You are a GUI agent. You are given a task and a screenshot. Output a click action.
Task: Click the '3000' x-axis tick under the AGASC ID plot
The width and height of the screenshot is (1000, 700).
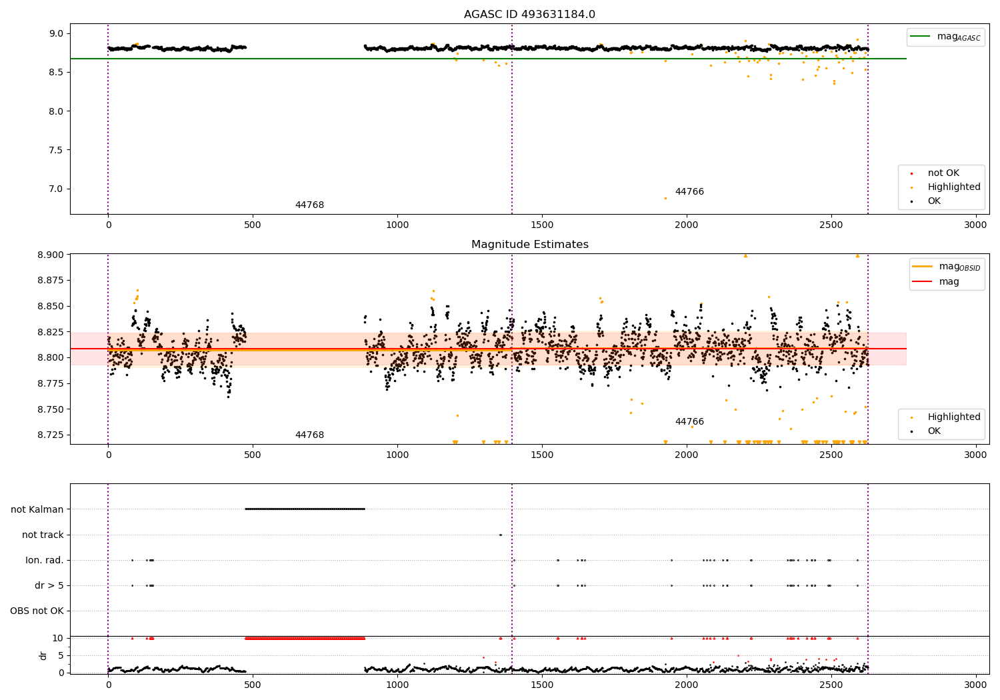pos(975,225)
